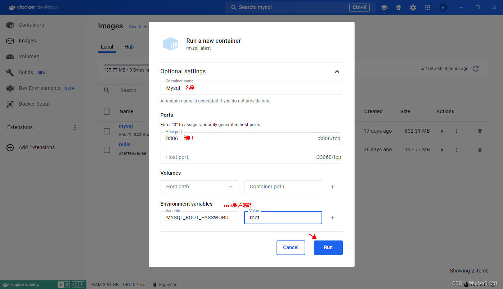Delete the redis image trash icon

(480, 150)
